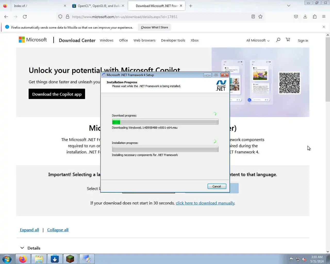This screenshot has height=264, width=330.
Task: Click the network tray icon
Action: 298,259
